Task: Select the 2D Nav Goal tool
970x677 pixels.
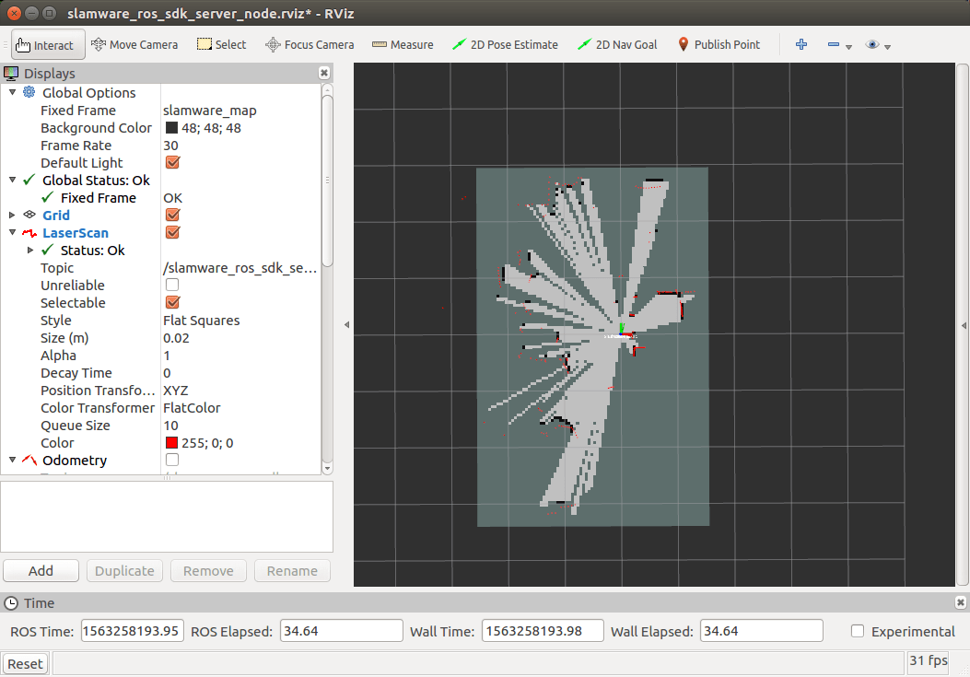Action: [x=617, y=44]
